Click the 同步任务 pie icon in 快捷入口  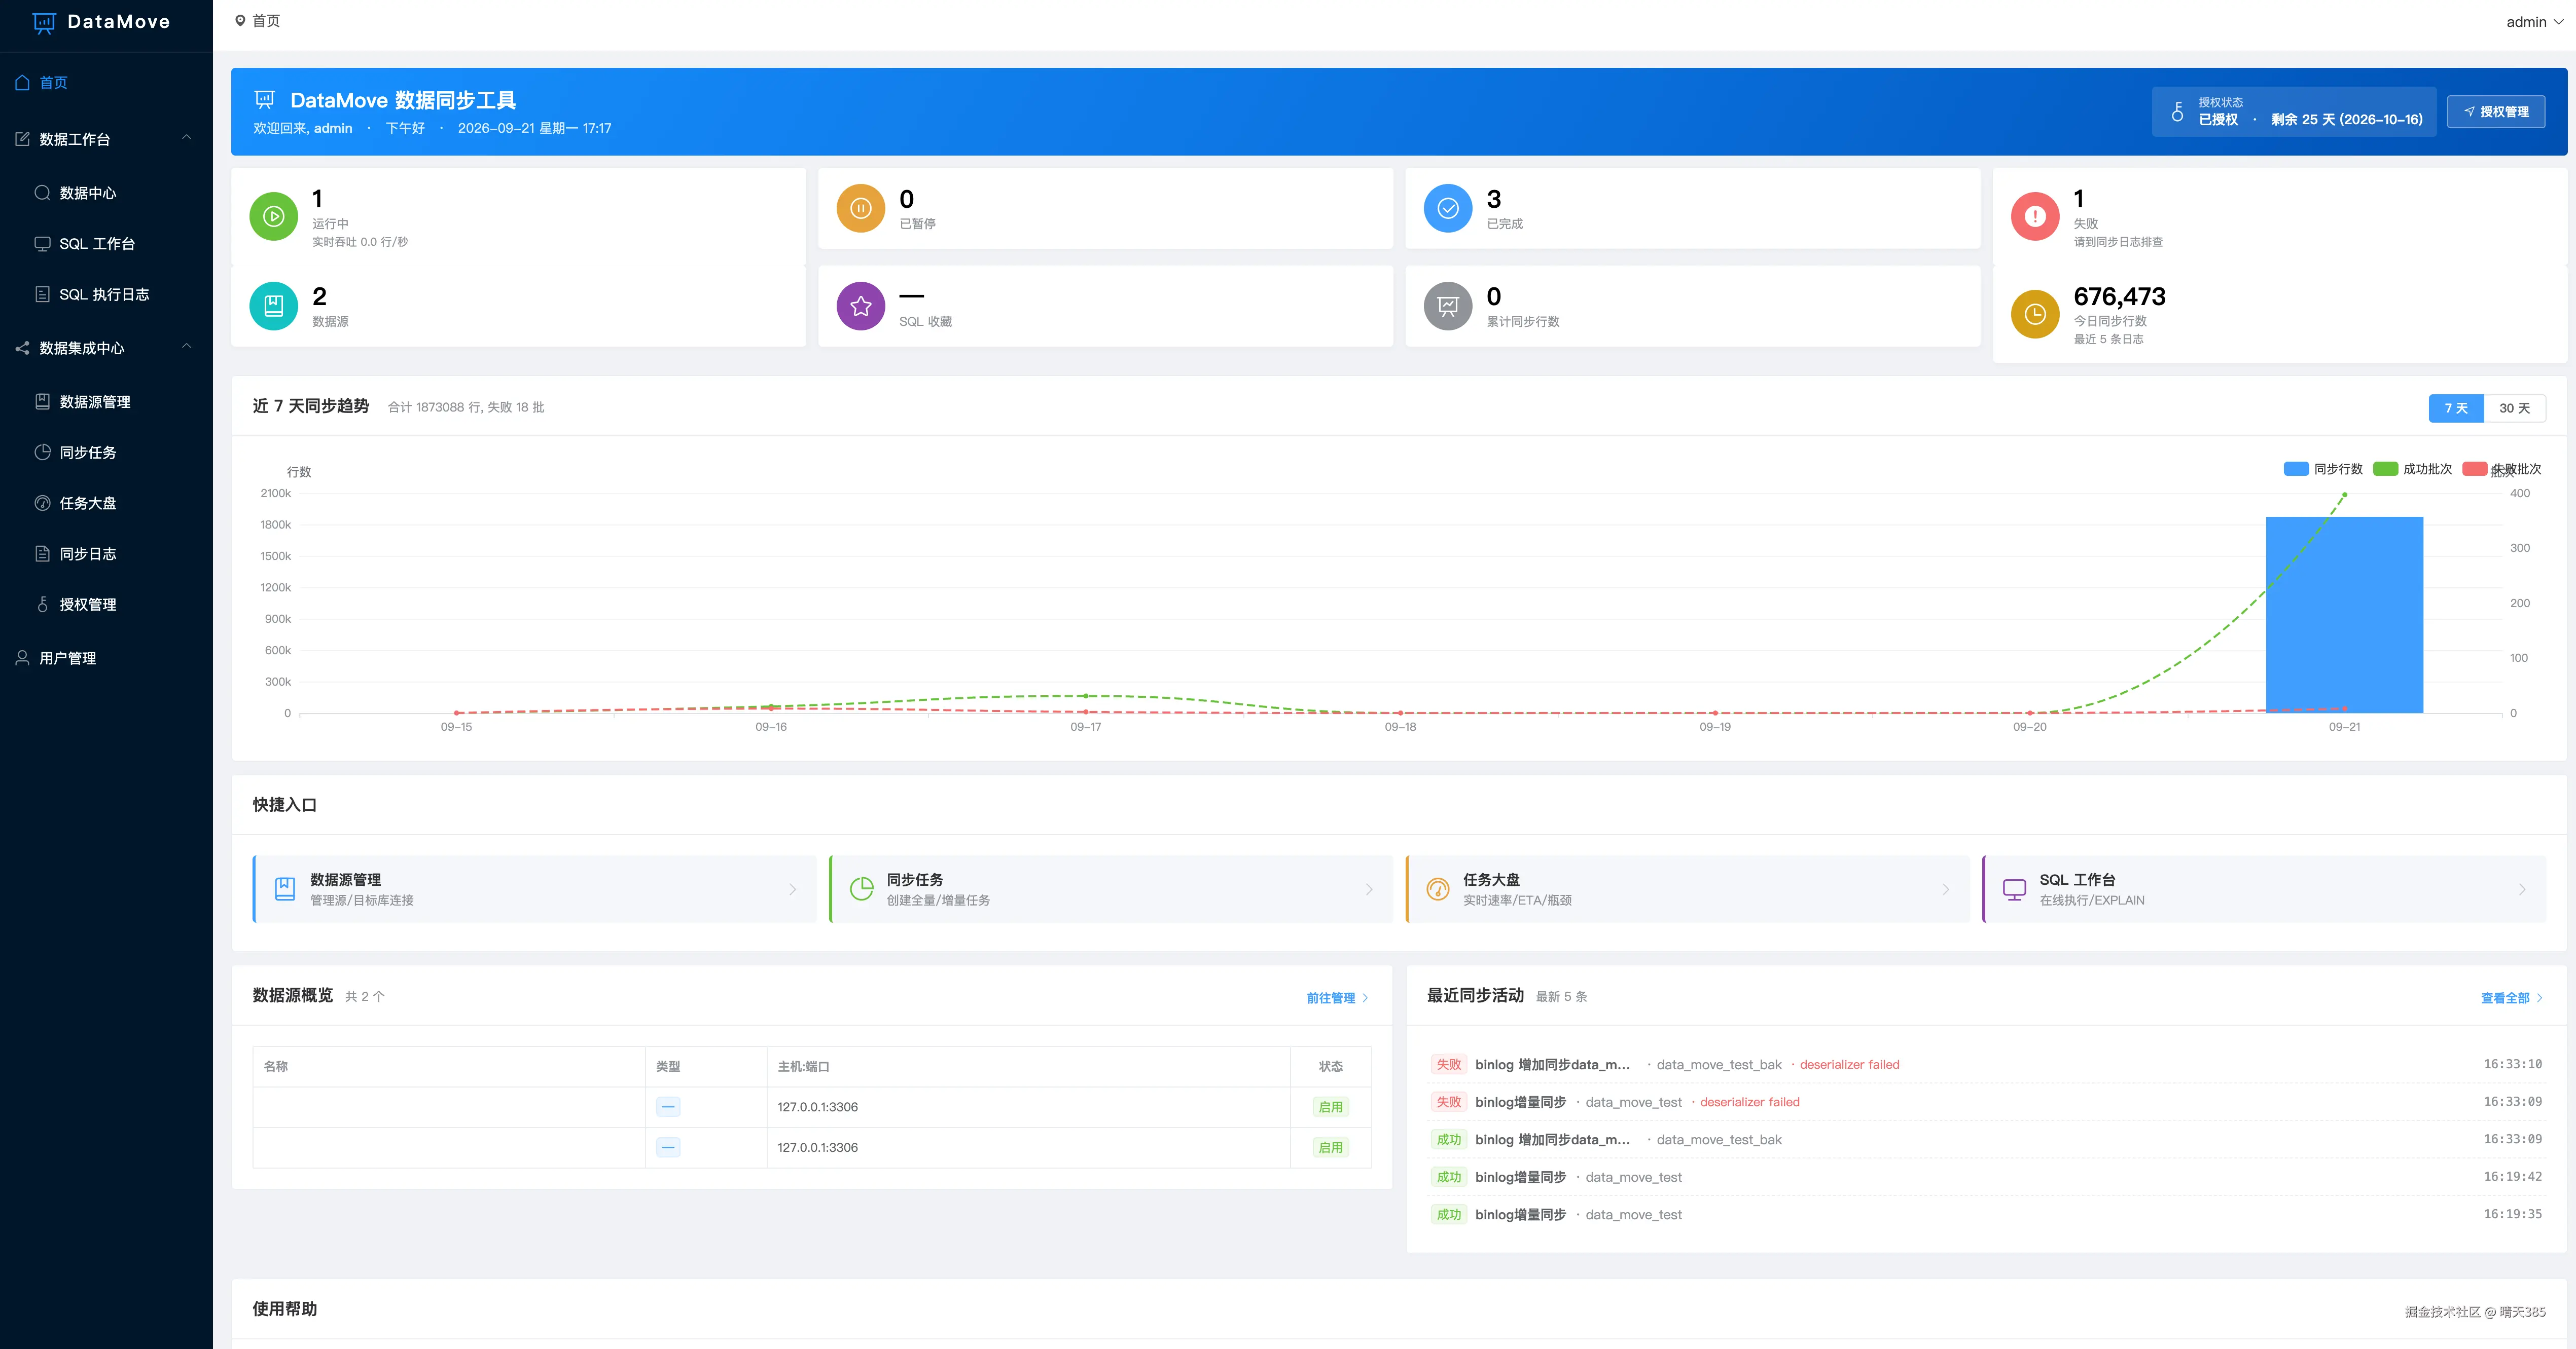pyautogui.click(x=861, y=888)
